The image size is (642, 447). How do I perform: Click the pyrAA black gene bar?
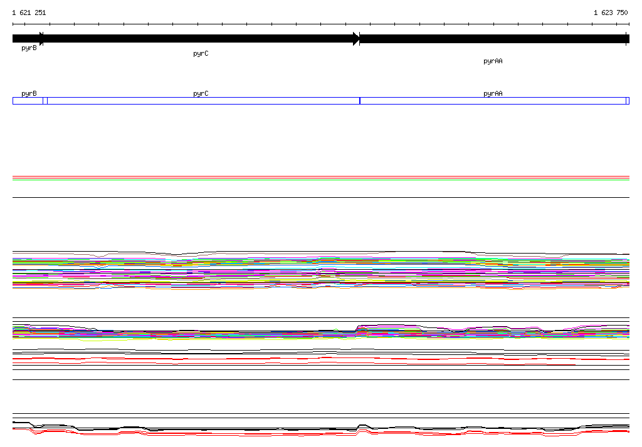point(494,39)
